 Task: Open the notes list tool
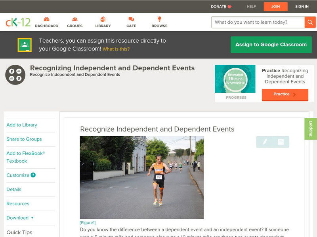[x=281, y=142]
